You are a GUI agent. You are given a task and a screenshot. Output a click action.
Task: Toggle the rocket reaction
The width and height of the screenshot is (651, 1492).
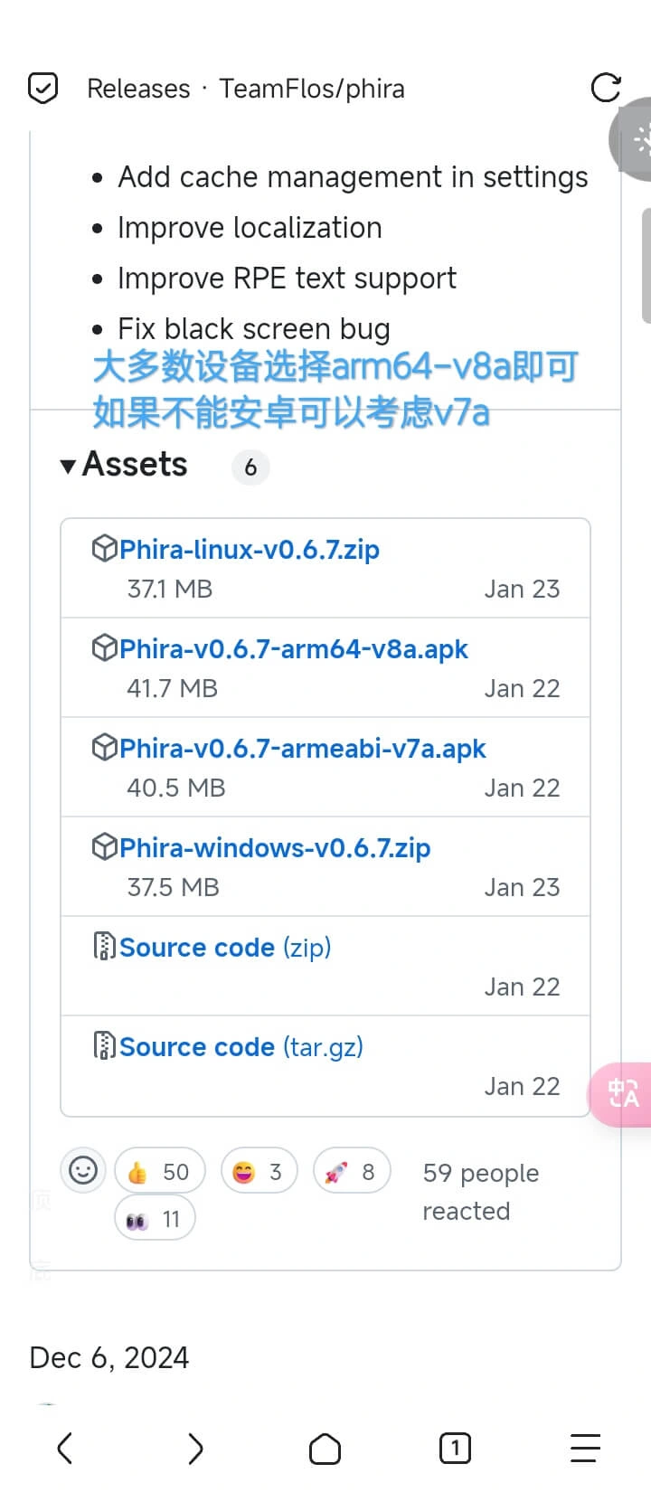click(352, 1170)
